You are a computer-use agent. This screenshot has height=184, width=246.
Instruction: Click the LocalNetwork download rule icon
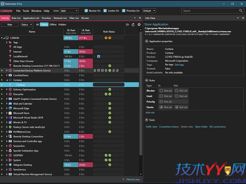tap(98, 56)
